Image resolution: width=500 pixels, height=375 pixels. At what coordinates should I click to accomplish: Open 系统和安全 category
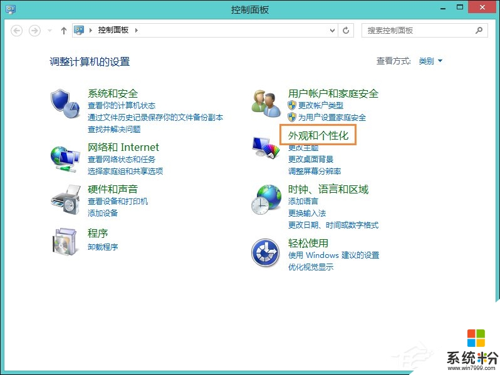(113, 93)
